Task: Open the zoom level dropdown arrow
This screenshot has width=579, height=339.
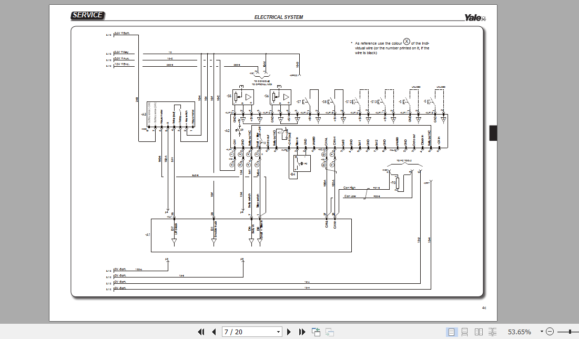Action: click(x=542, y=332)
